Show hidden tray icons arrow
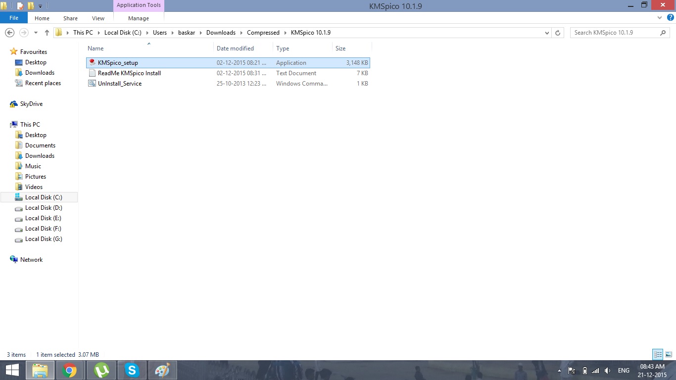Screen dimensions: 676x380 click(560, 371)
